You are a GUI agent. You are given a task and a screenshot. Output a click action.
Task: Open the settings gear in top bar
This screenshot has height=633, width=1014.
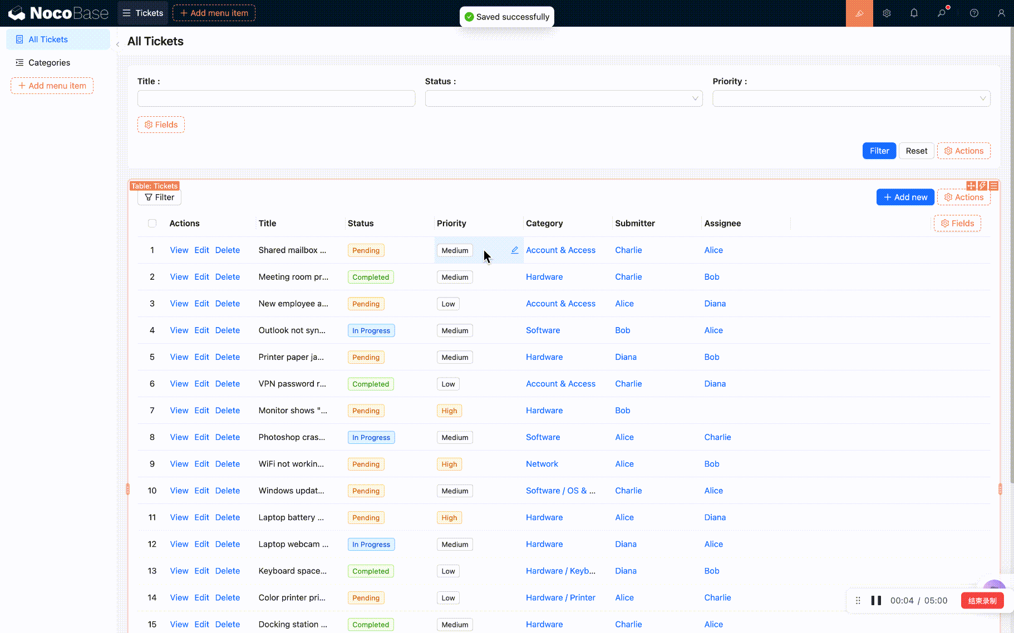tap(887, 13)
